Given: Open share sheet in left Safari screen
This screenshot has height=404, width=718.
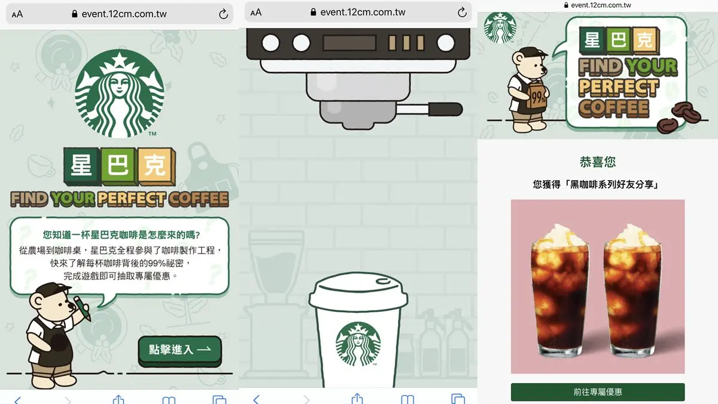Looking at the screenshot, I should click(x=118, y=399).
